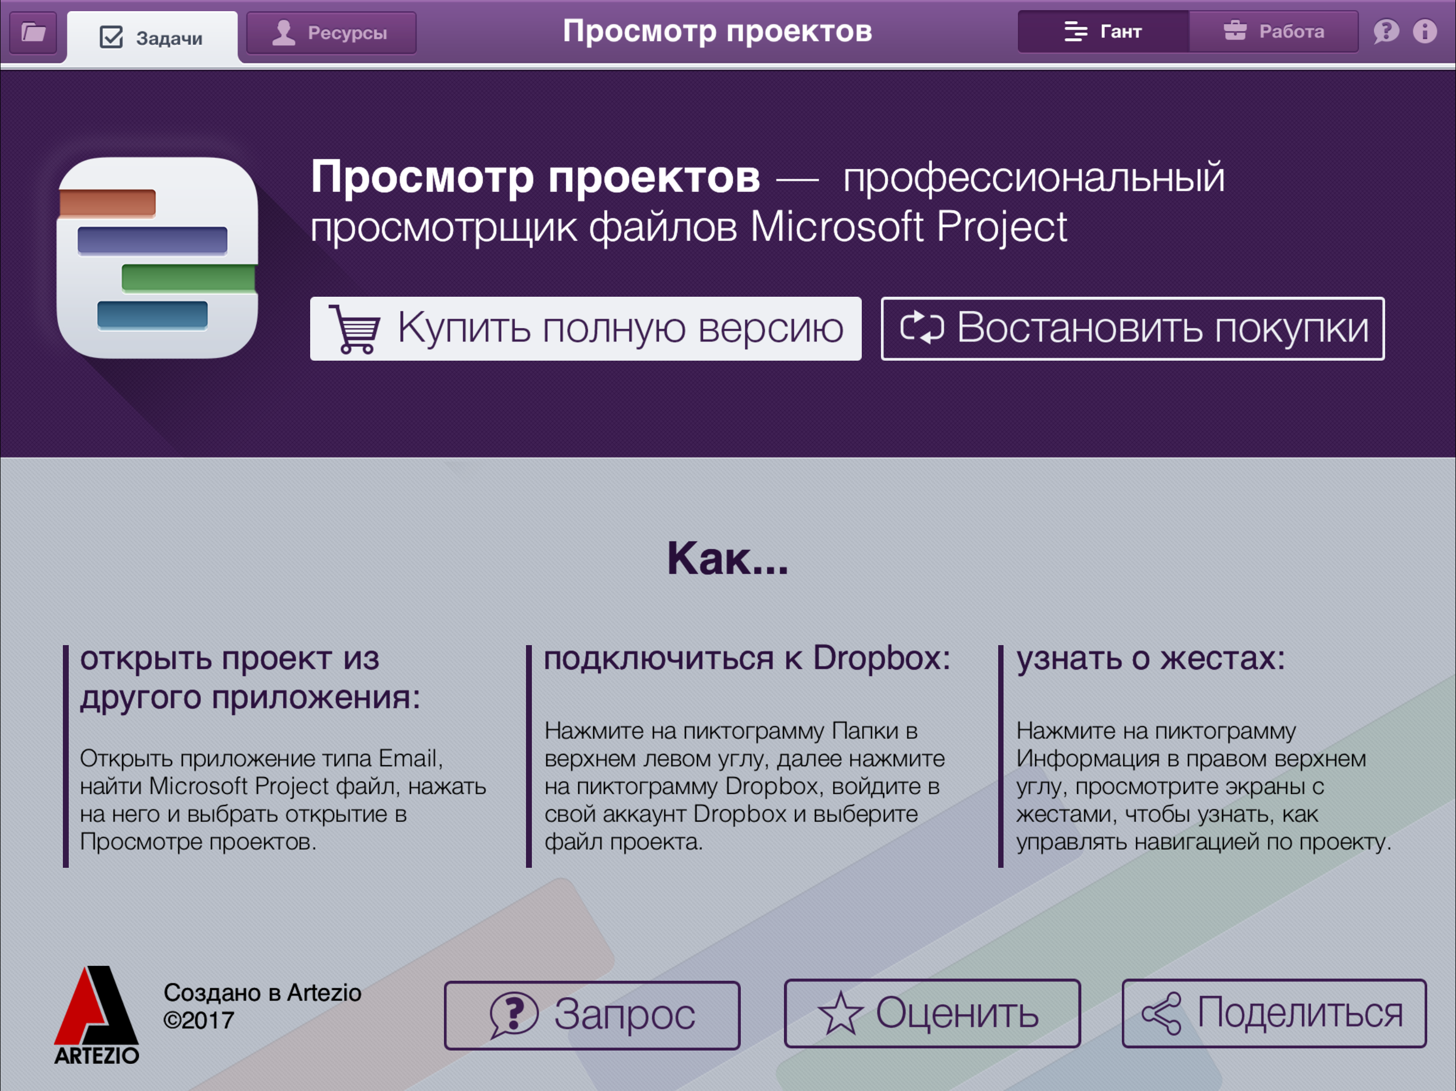Select the Работа view
Image resolution: width=1456 pixels, height=1091 pixels.
(x=1274, y=31)
